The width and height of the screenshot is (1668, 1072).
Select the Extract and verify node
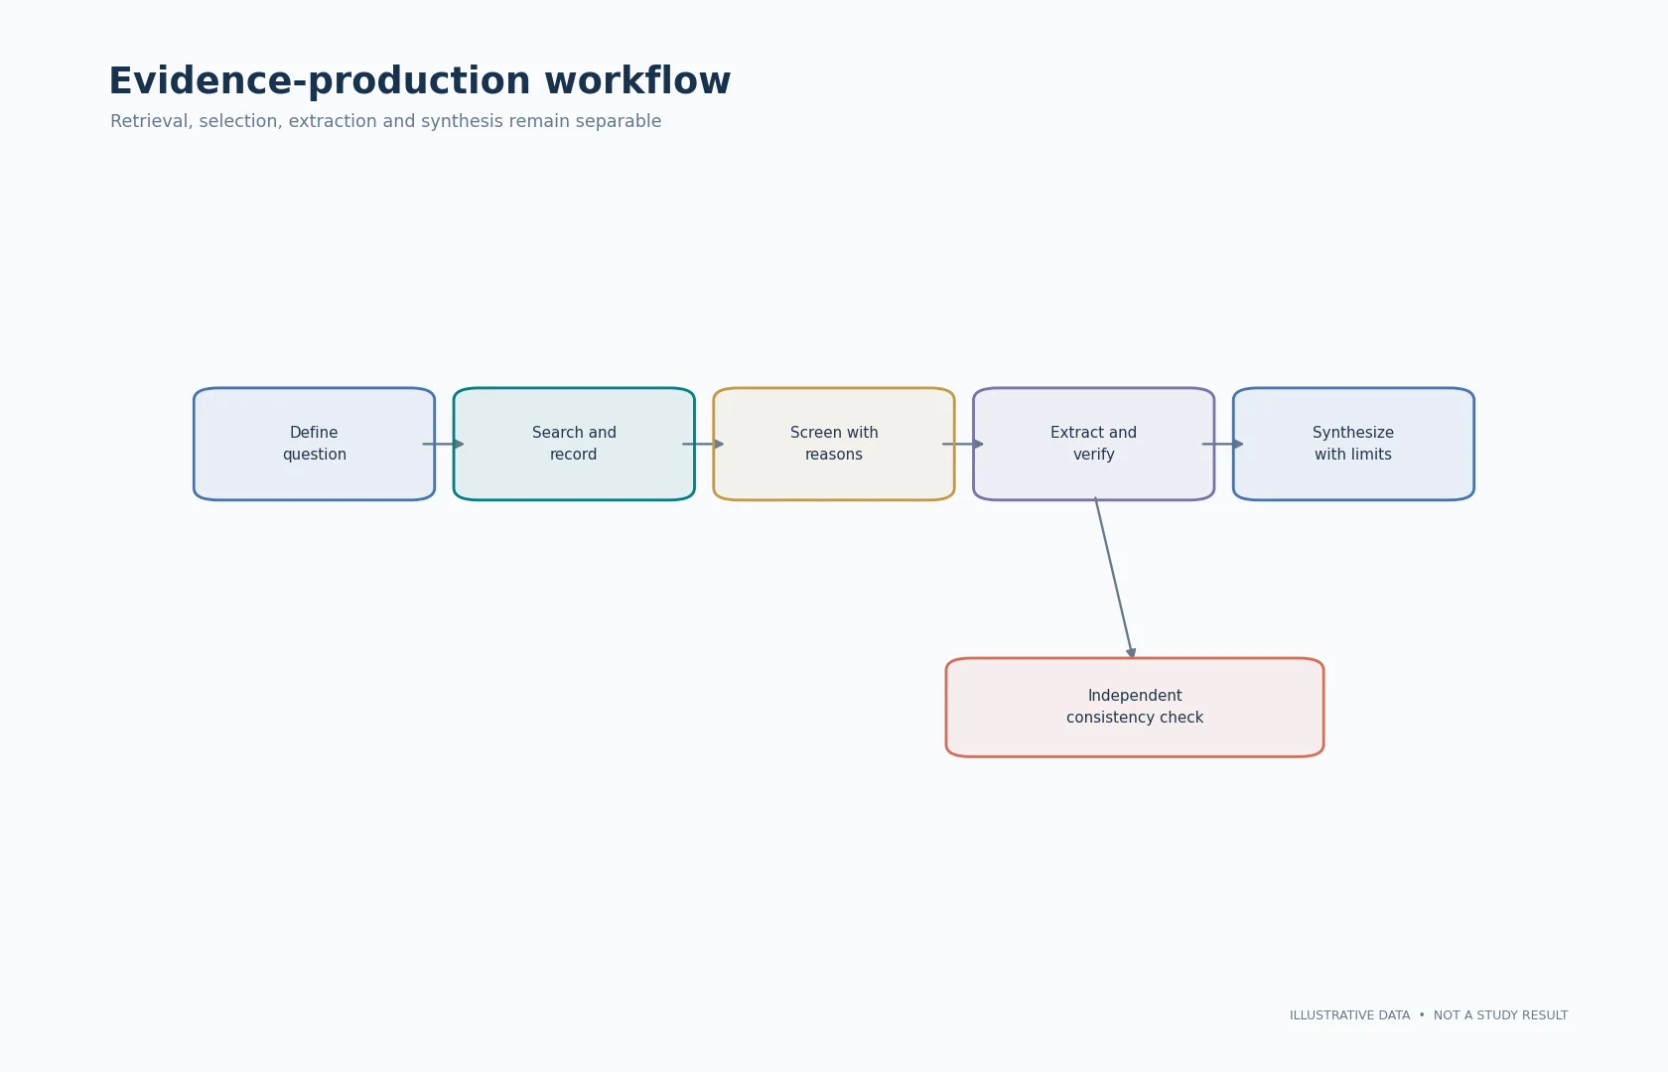[1094, 444]
